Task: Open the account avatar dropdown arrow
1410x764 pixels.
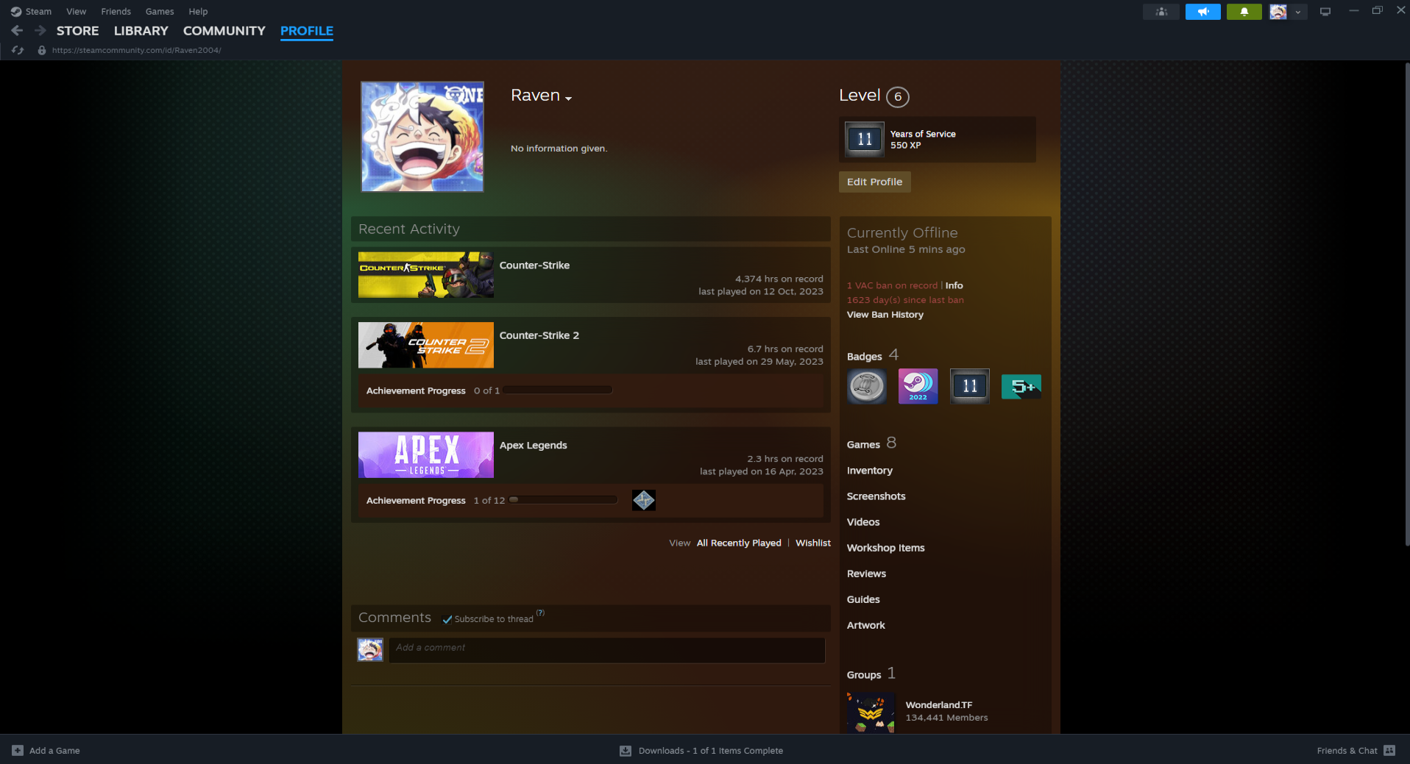Action: [x=1297, y=12]
